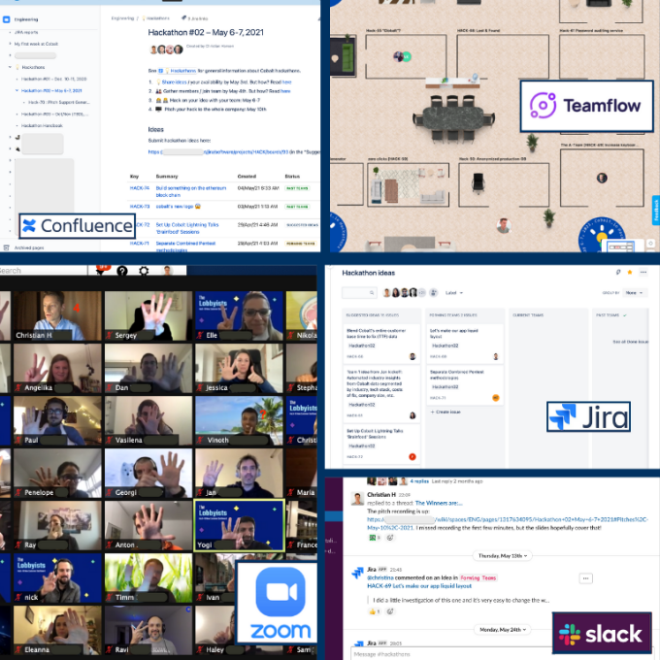The height and width of the screenshot is (660, 660).
Task: Go to Hackathons breadcrumb above page title
Action: (157, 18)
